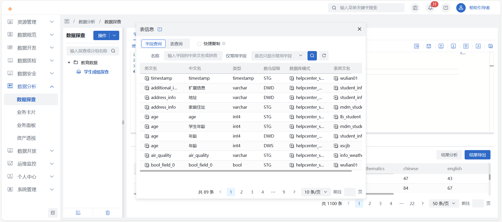Screen dimensions: 502x222
Task: Open the 是否只显示常用字段 dropdown
Action: 279,56
